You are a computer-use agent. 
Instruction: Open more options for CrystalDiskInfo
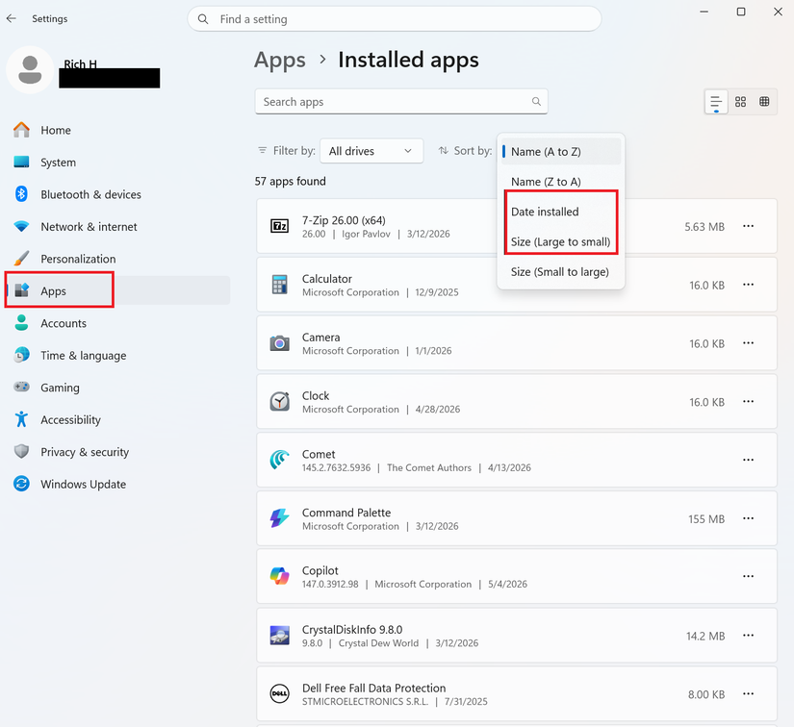[749, 636]
